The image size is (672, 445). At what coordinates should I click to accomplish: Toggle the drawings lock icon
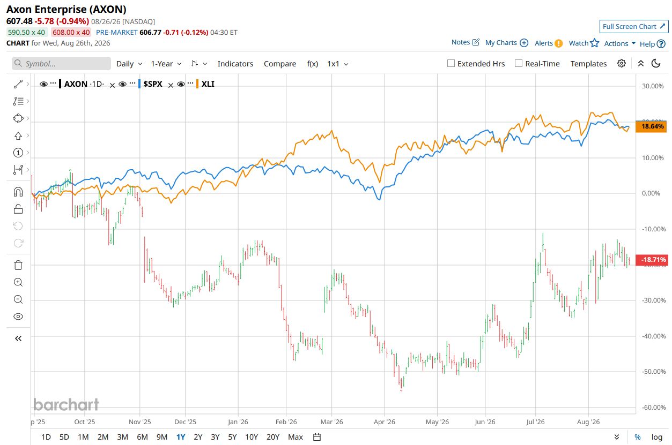coord(18,209)
